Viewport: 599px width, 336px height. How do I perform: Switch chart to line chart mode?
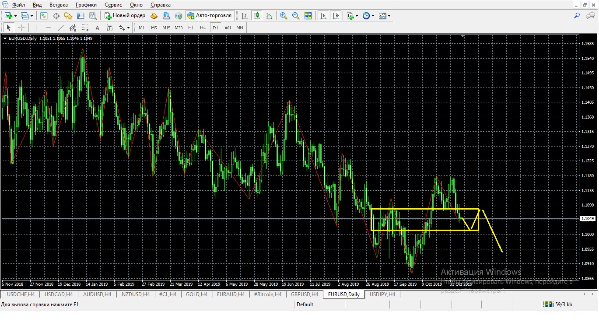tap(269, 16)
